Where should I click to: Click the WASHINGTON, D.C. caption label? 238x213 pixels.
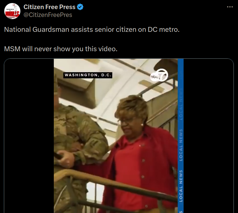click(88, 75)
